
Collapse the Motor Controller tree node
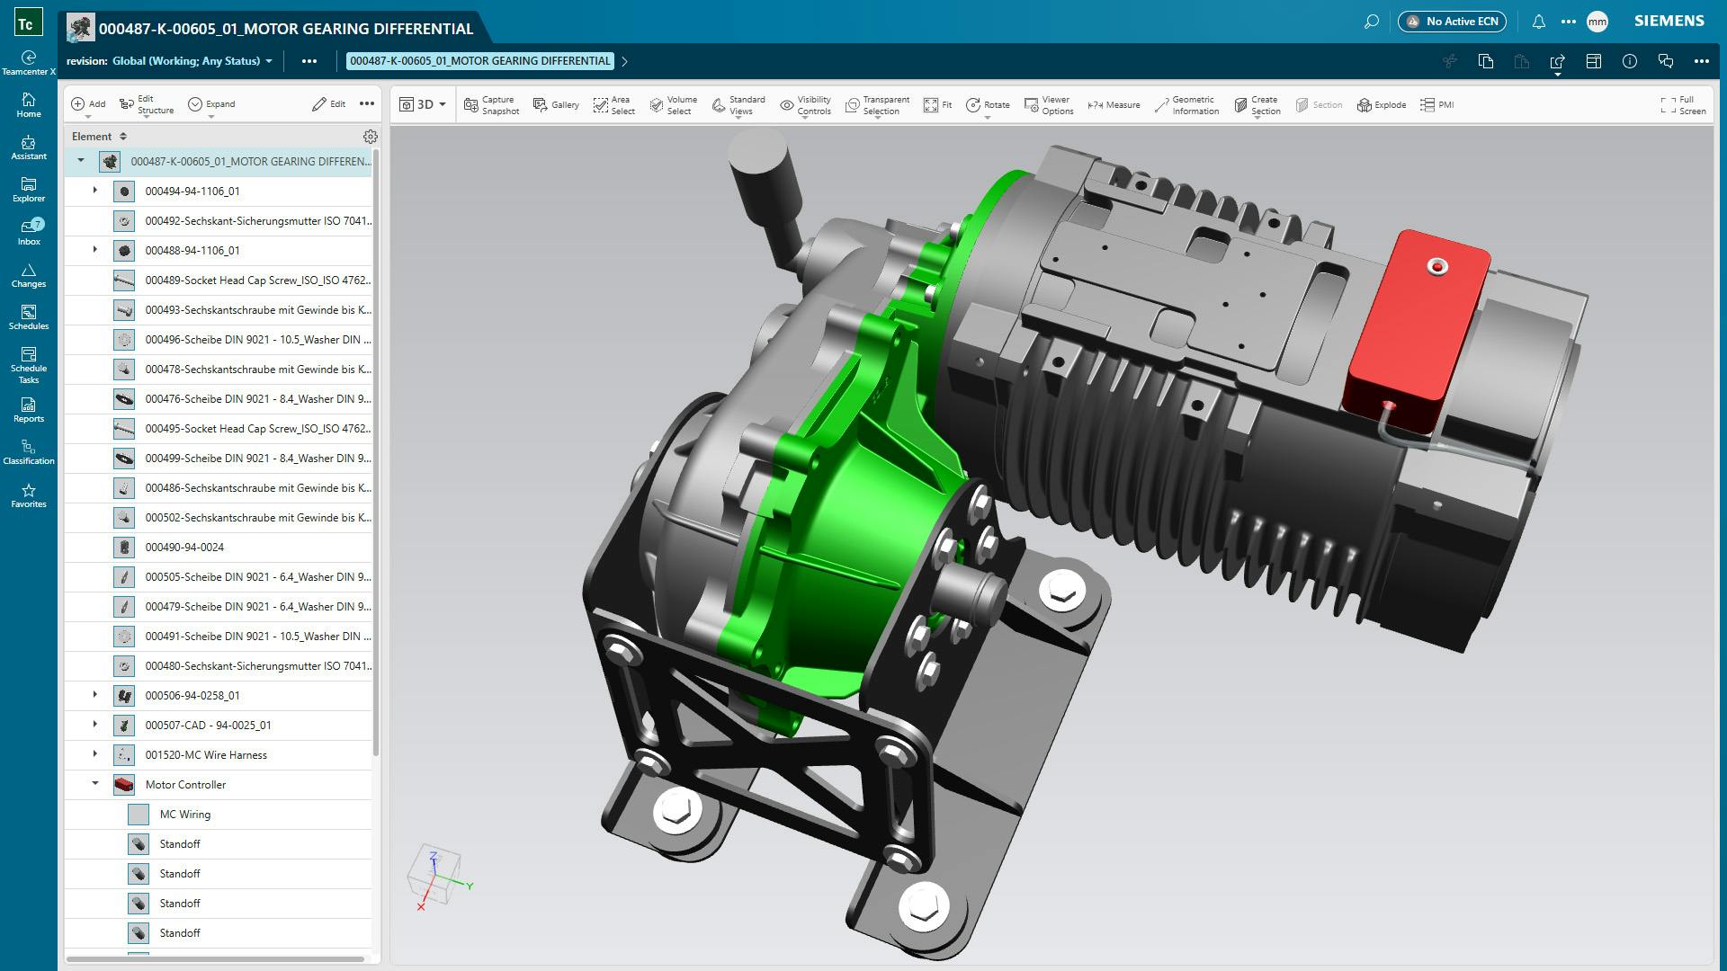(x=94, y=783)
